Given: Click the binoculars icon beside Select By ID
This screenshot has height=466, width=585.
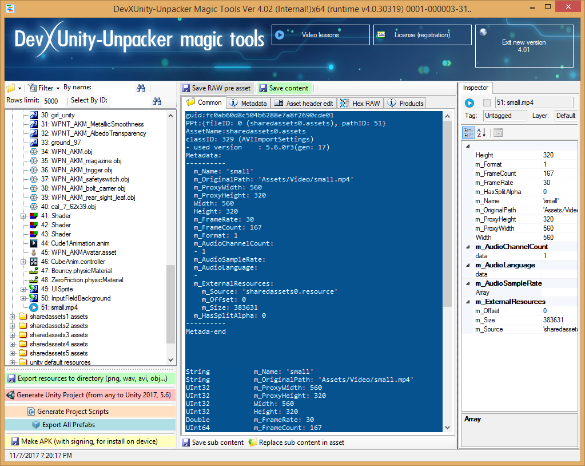Looking at the screenshot, I should click(x=157, y=101).
